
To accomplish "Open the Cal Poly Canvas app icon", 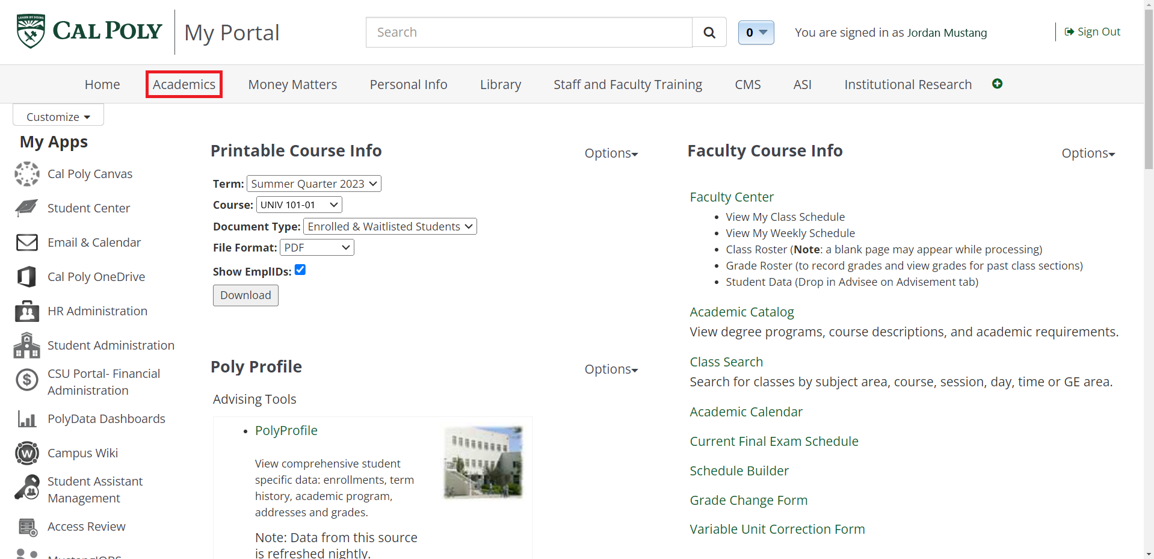I will pos(27,174).
